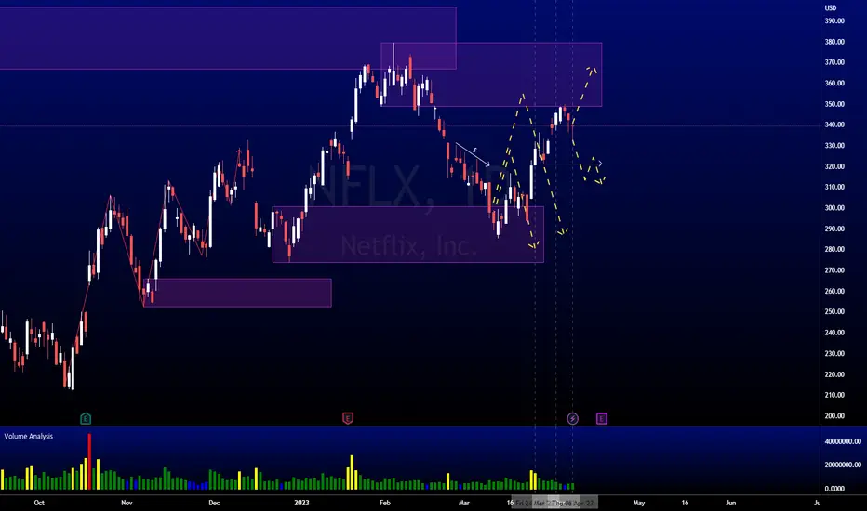
Task: Click the USD currency label on price axis
Action: pos(831,7)
